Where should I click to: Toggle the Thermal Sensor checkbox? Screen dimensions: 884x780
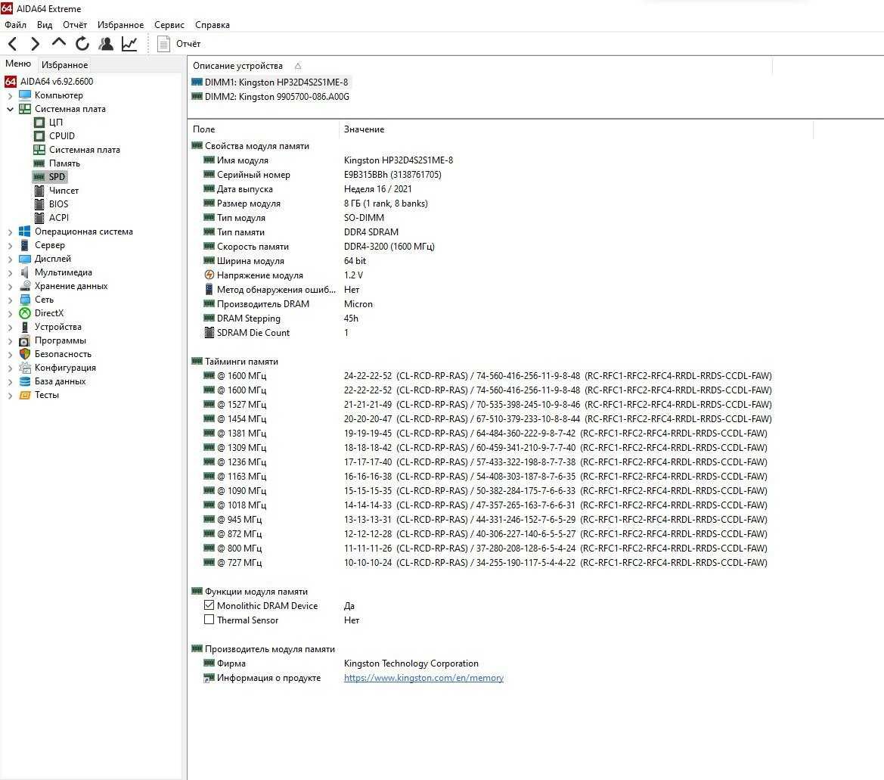pos(209,620)
